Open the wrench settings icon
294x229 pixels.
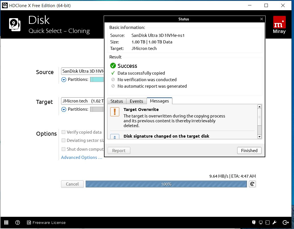[274, 222]
